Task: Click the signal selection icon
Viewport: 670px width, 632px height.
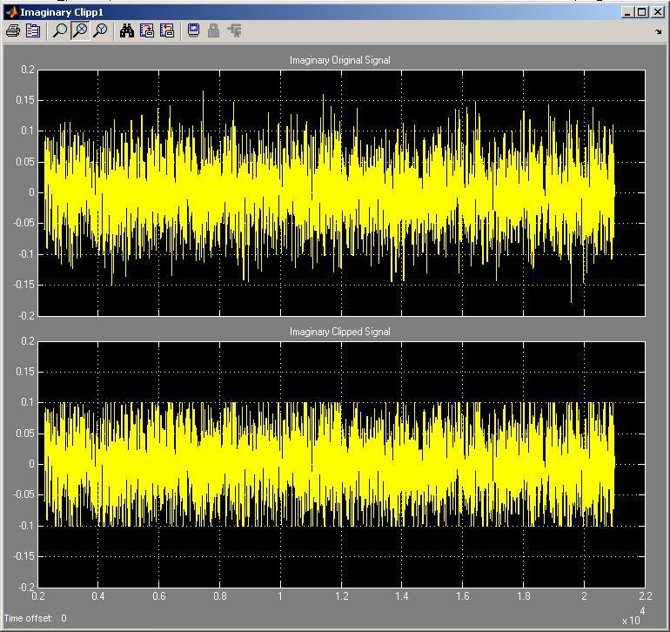Action: click(234, 30)
